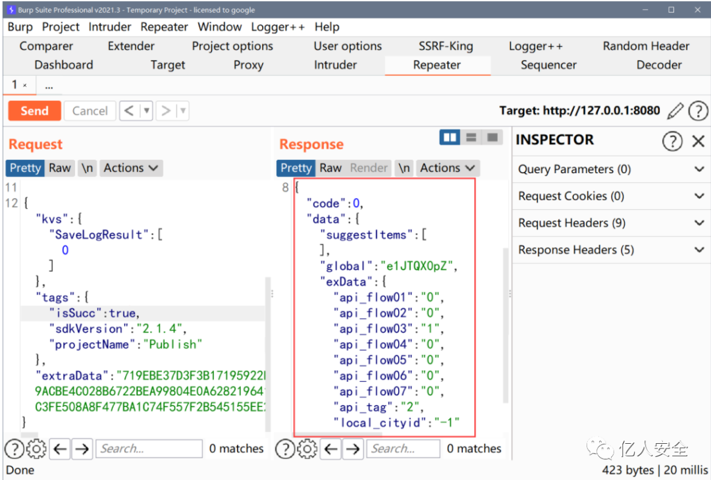The image size is (711, 480).
Task: Open the Project options tab
Action: (232, 46)
